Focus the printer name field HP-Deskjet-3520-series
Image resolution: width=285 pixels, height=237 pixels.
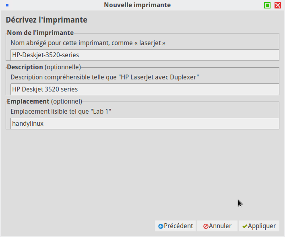pyautogui.click(x=145, y=55)
